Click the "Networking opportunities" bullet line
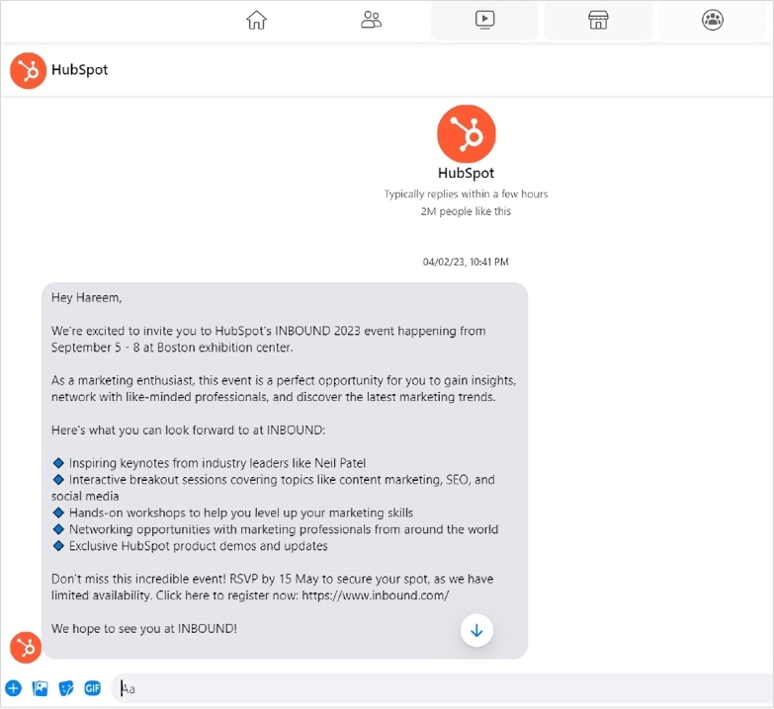 tap(276, 529)
